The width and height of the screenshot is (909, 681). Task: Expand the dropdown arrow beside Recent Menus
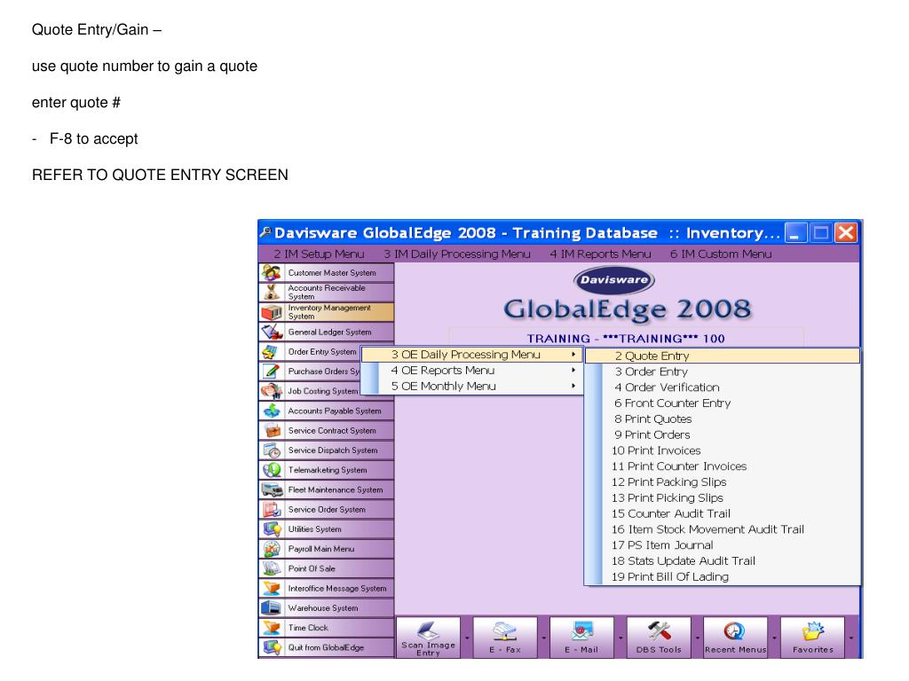(774, 638)
